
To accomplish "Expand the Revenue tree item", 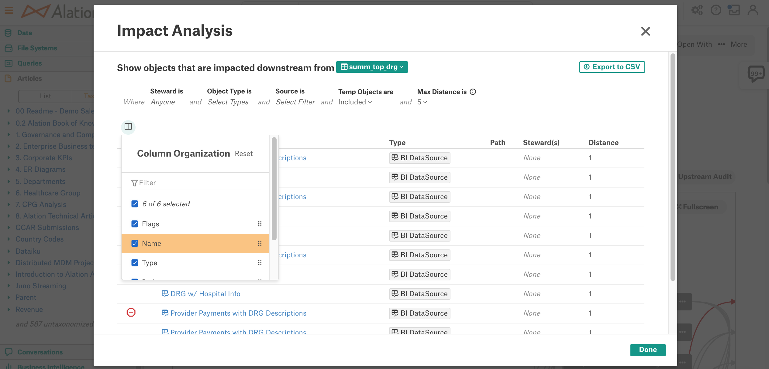I will pos(9,310).
